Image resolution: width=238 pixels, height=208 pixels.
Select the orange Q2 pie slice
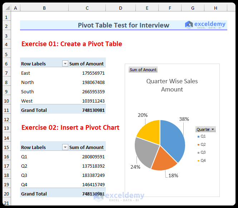163,159
